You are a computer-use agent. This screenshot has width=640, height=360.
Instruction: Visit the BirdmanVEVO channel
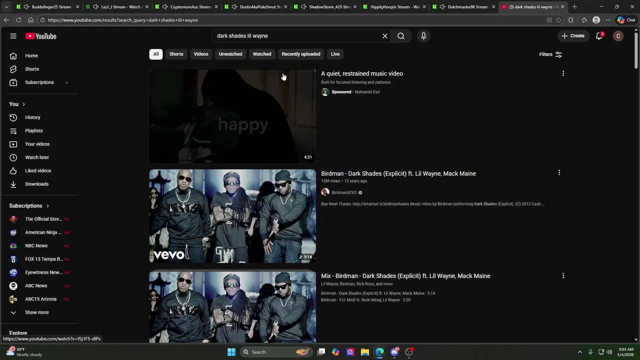pos(344,192)
